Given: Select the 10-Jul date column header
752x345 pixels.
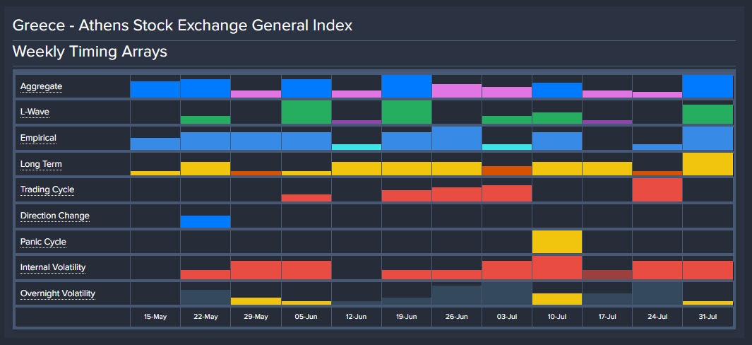Looking at the screenshot, I should click(557, 317).
